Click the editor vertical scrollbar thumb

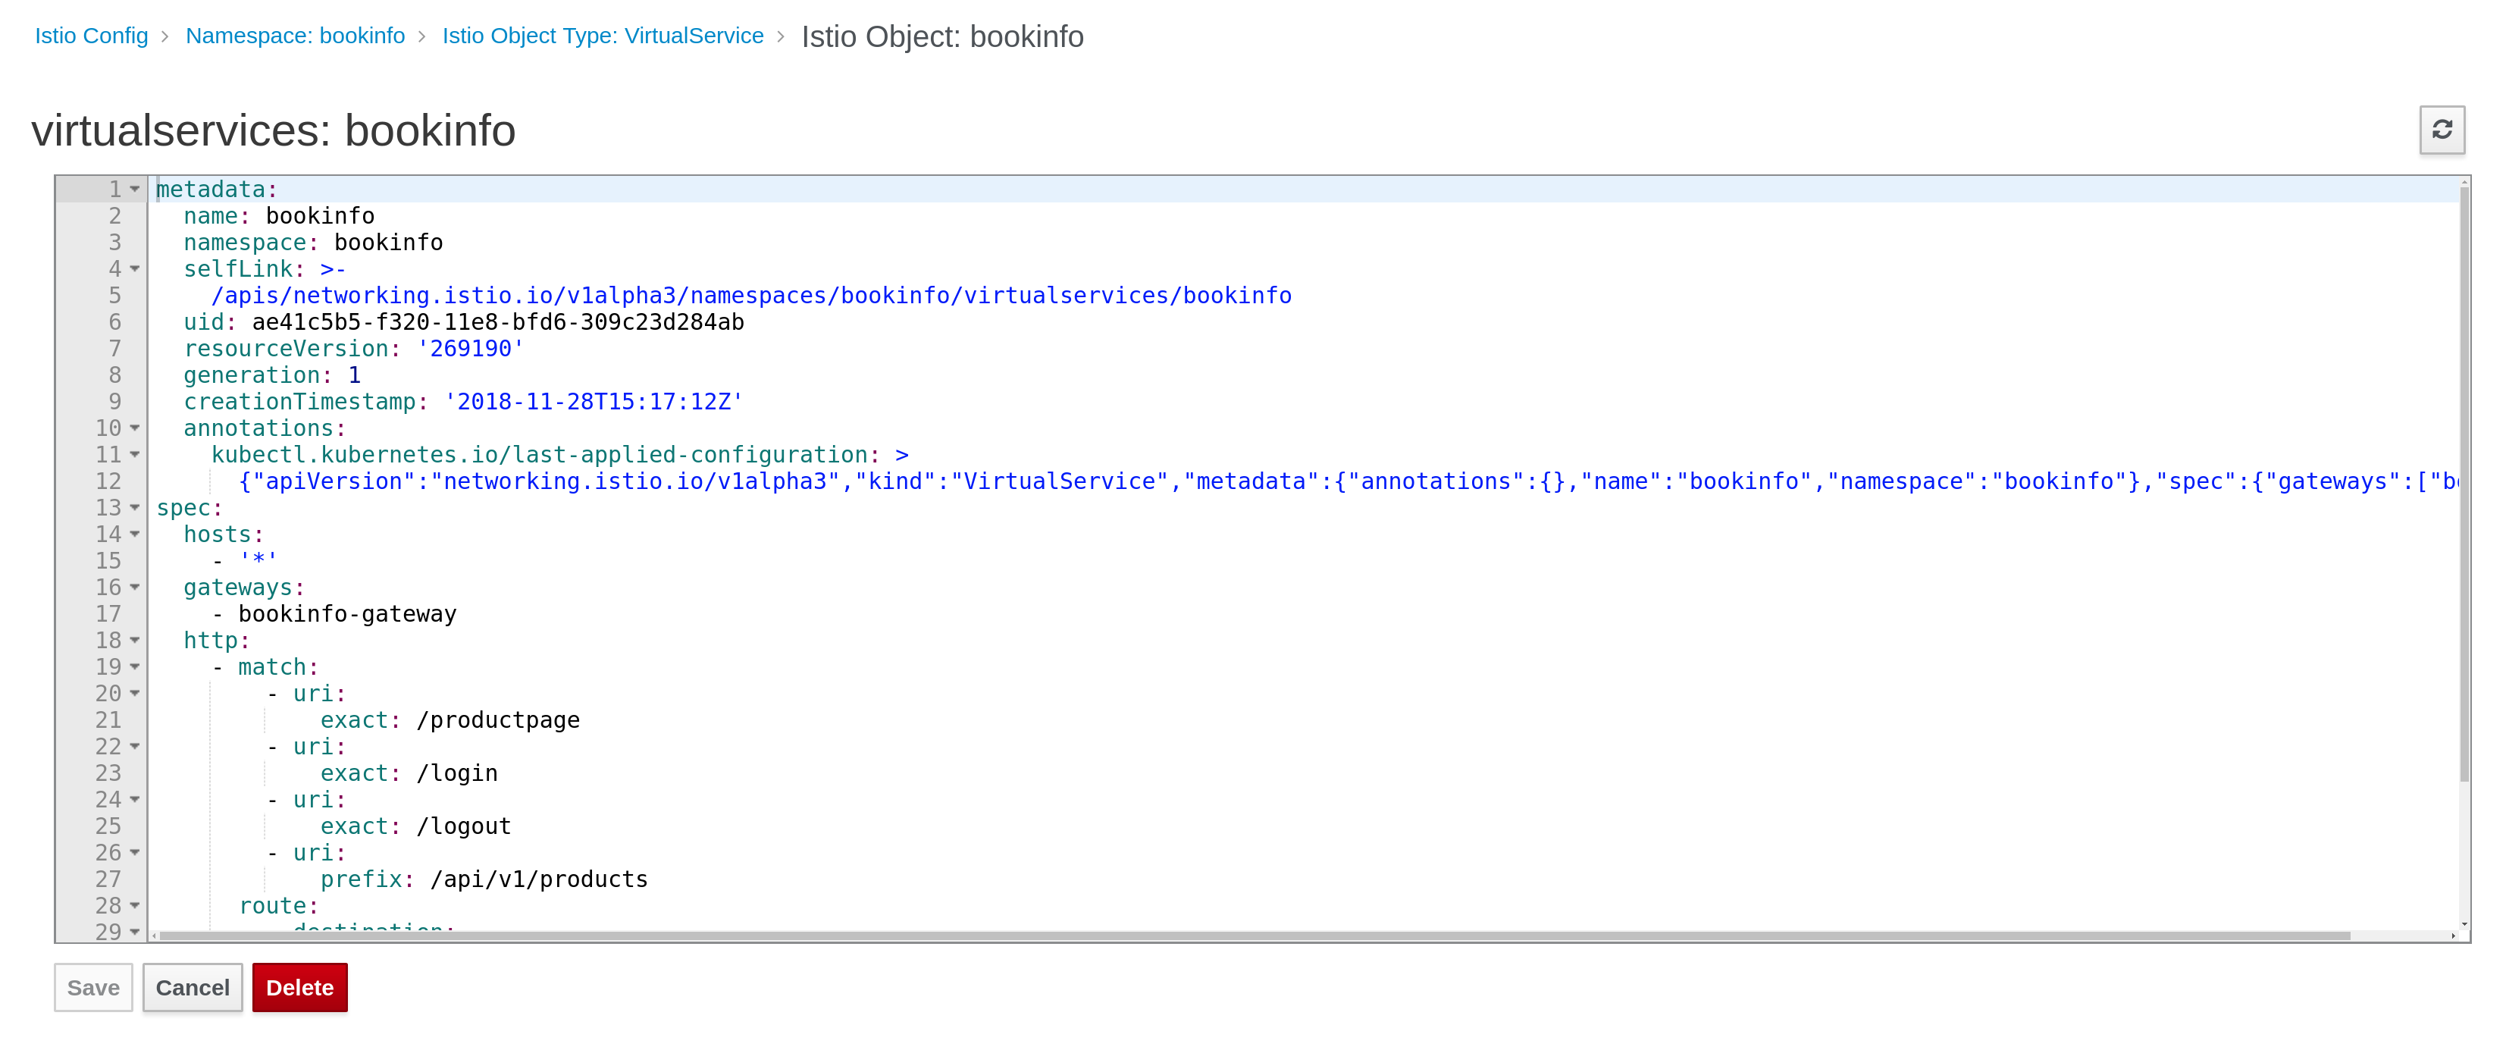coord(2464,484)
